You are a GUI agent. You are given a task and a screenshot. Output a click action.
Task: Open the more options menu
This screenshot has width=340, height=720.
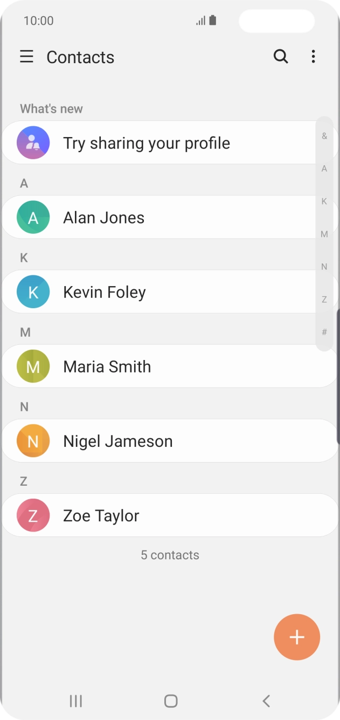click(313, 57)
